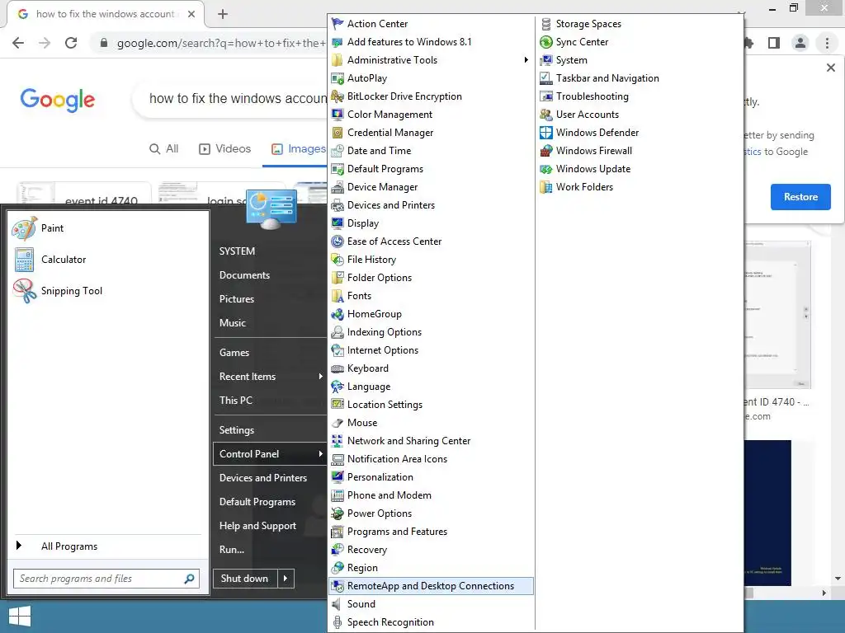Expand the Administrative Tools submenu arrow

(x=526, y=59)
